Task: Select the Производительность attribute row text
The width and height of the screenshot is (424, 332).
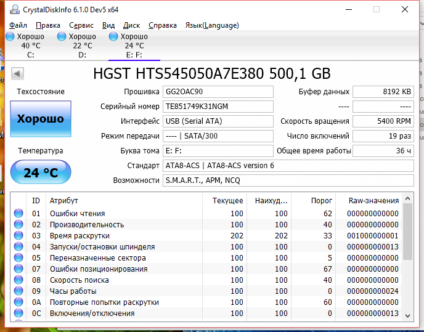Action: (87, 225)
